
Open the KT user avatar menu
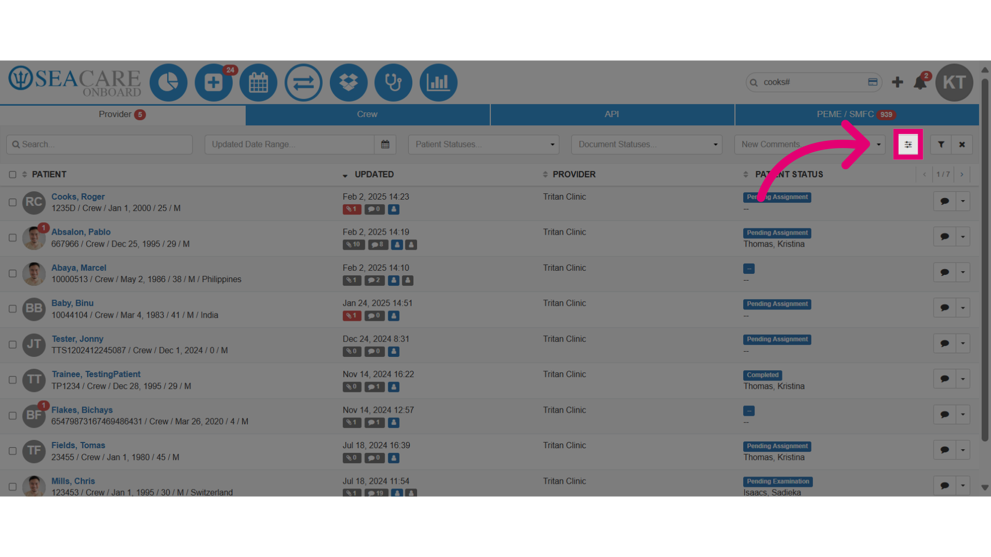point(954,83)
